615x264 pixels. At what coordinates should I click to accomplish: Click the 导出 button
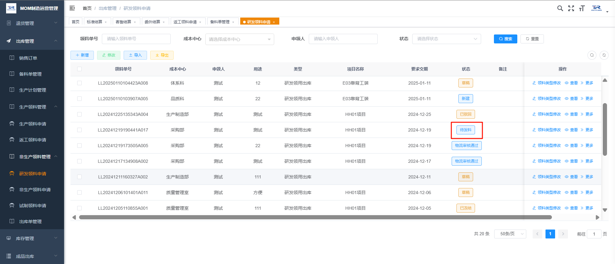(x=162, y=55)
